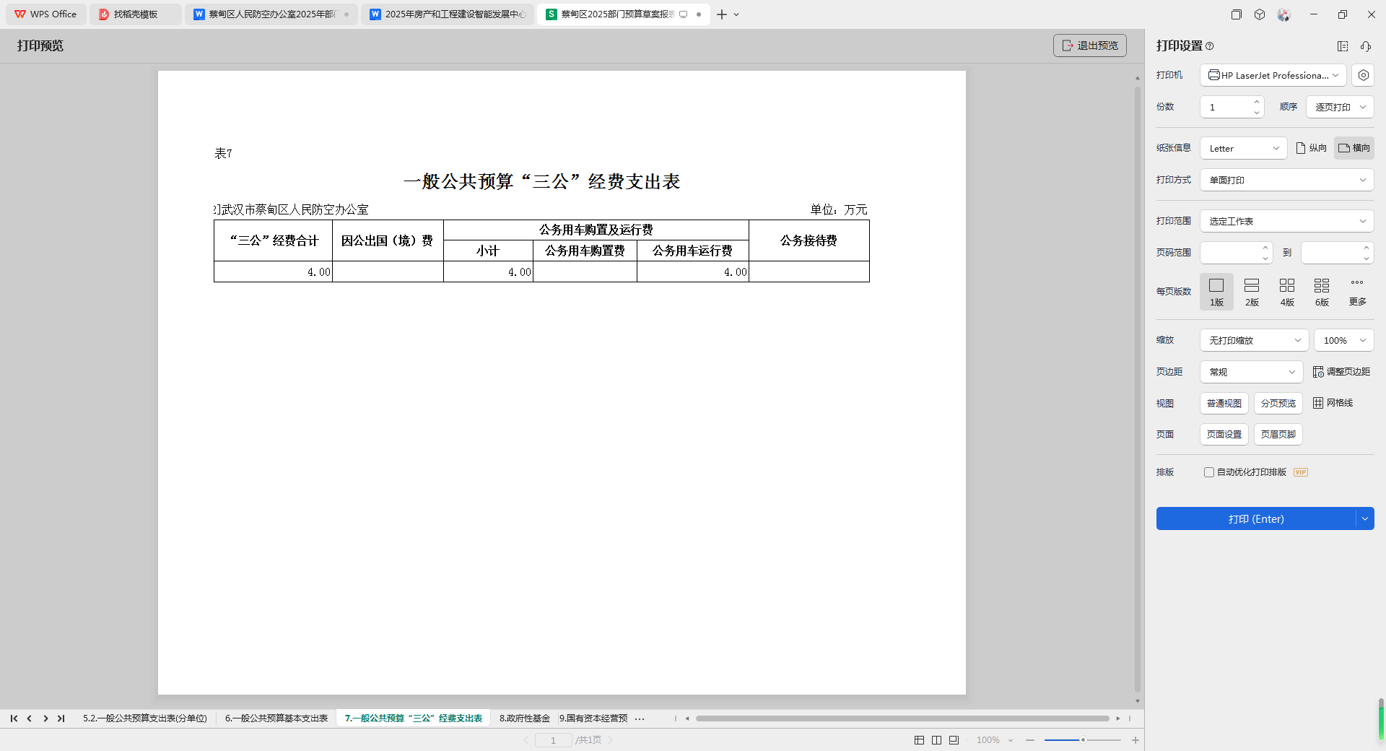1386x751 pixels.
Task: Enable 自动优化打印排版 checkbox
Action: pyautogui.click(x=1209, y=472)
